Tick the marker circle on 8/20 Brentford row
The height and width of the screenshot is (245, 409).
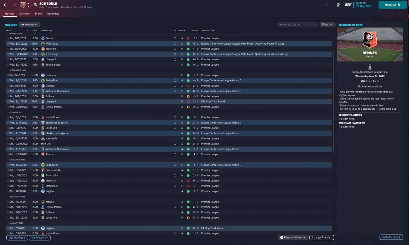[8, 49]
